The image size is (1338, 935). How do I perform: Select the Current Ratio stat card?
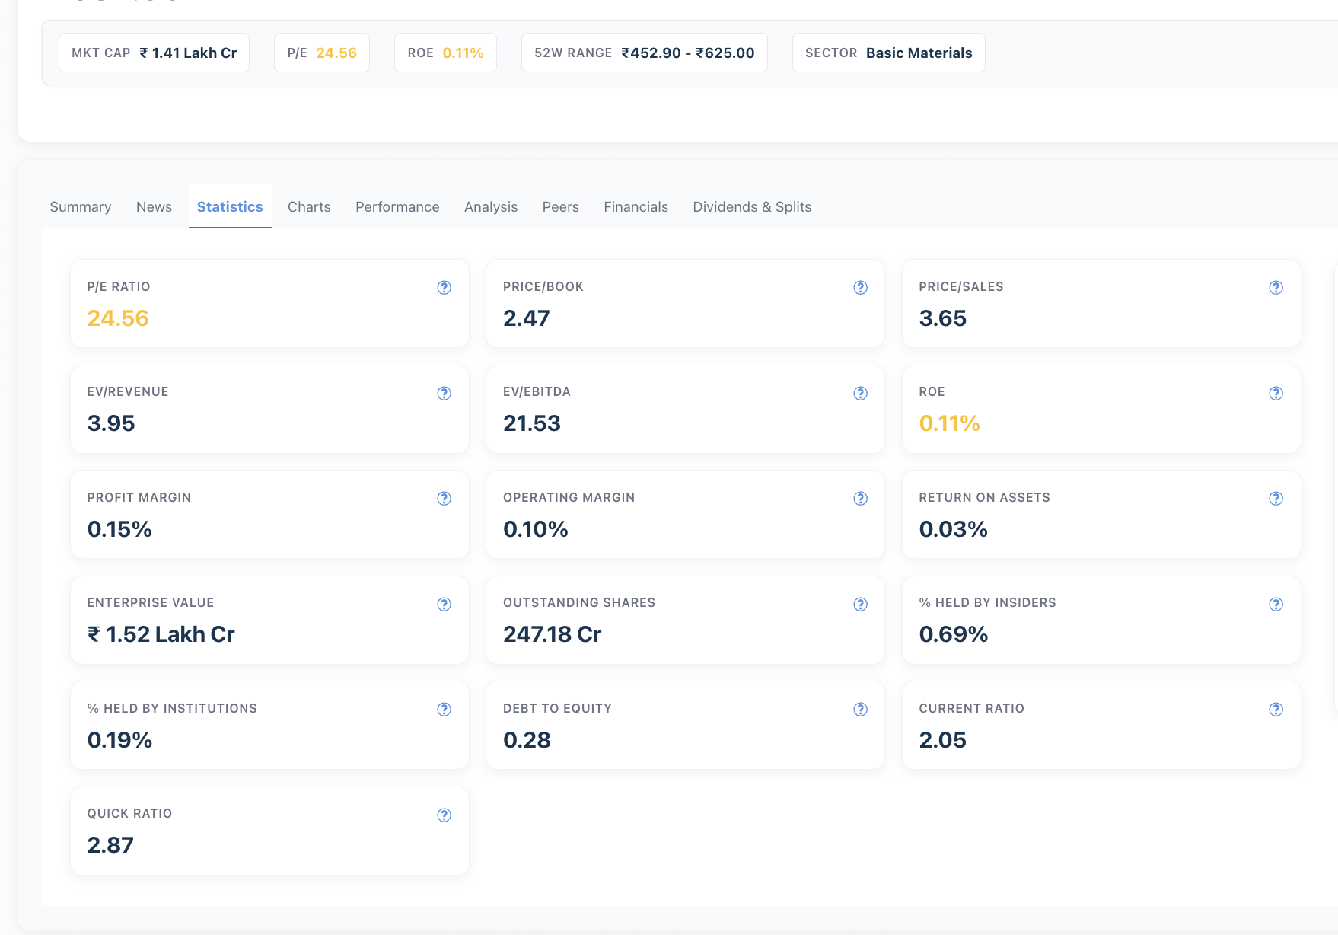pyautogui.click(x=1101, y=726)
